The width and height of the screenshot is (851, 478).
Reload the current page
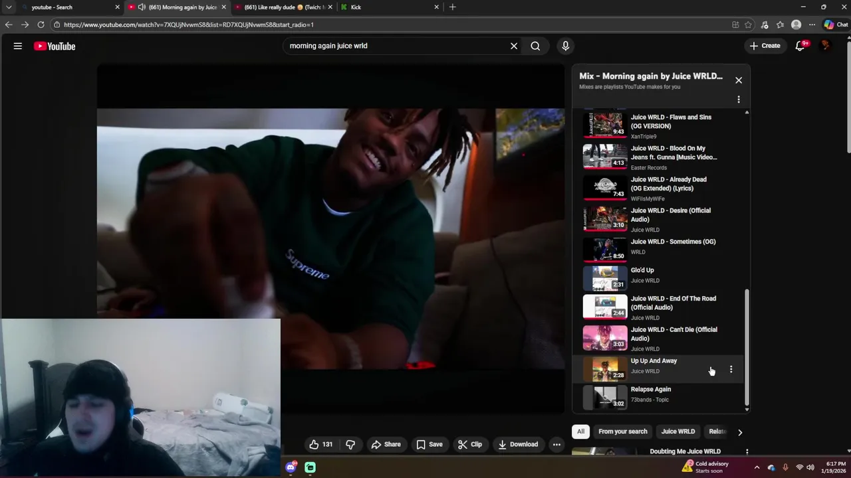coord(41,25)
